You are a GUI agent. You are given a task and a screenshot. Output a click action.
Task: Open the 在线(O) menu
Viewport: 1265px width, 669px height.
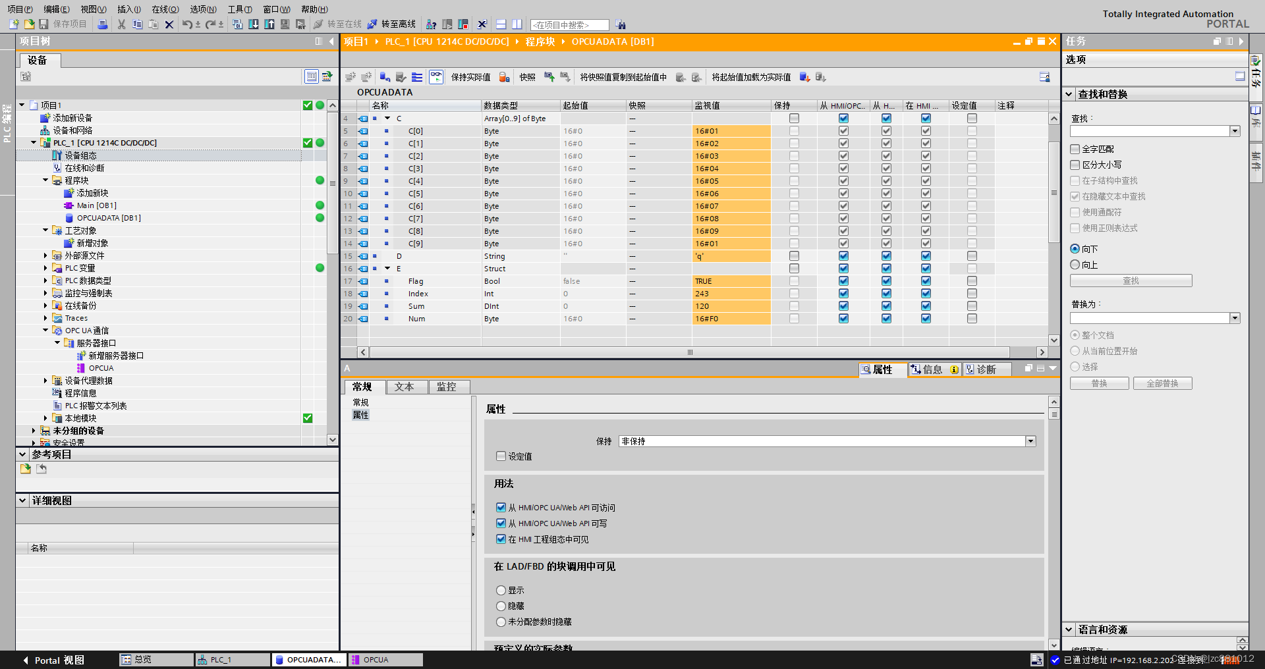point(165,9)
